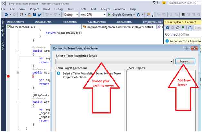Open Team Explorer Home icon
The width and height of the screenshot is (202, 132).
point(178,28)
